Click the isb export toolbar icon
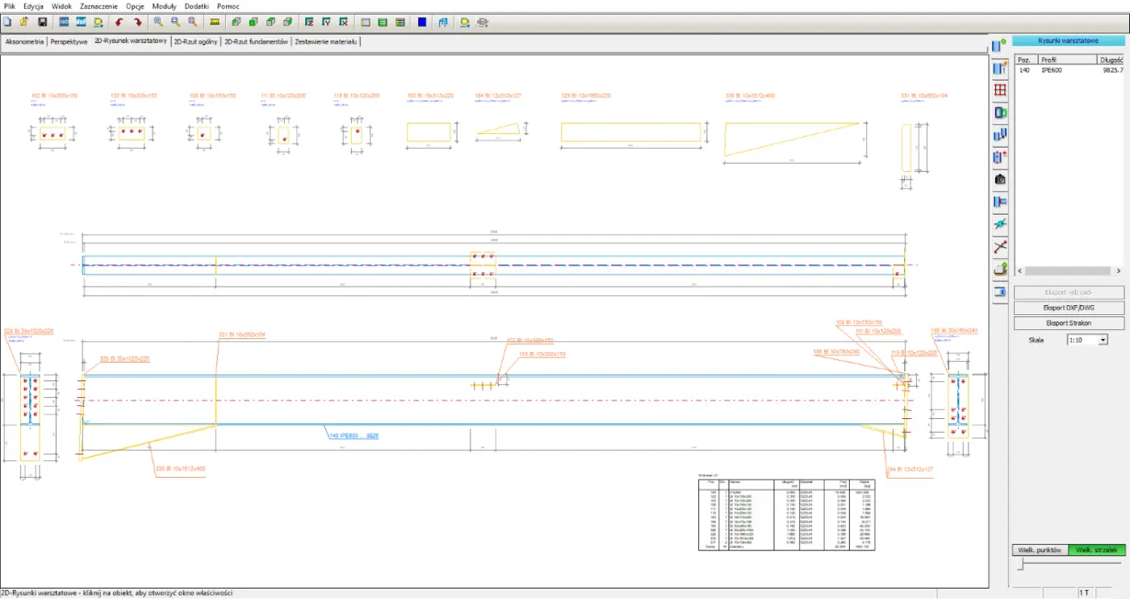 point(64,22)
